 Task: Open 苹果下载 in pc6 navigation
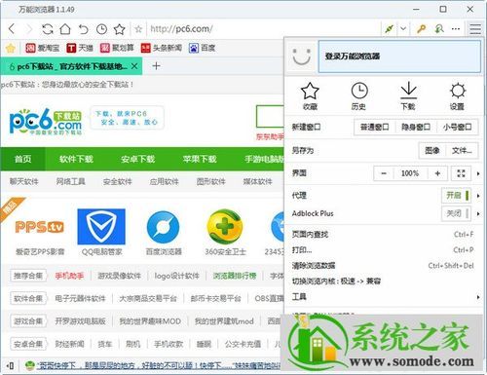200,159
